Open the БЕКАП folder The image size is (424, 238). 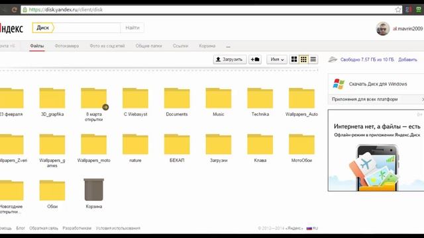(x=177, y=144)
